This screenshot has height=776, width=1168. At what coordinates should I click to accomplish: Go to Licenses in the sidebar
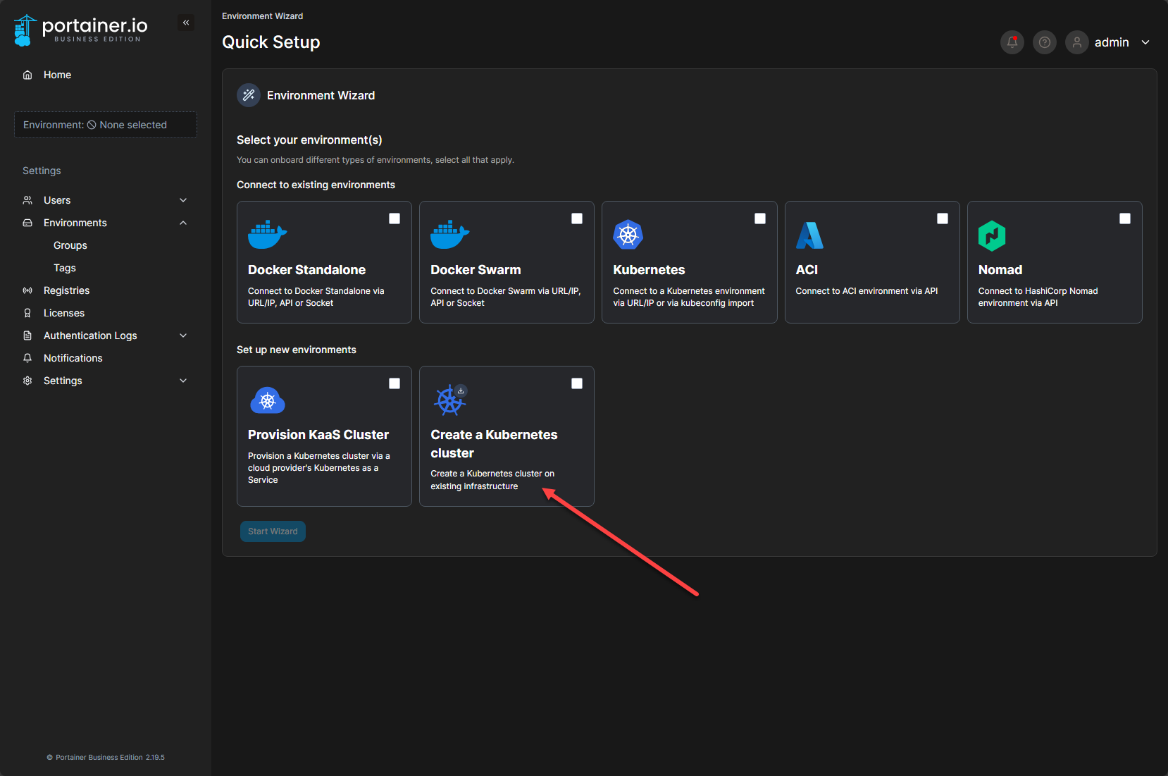coord(64,313)
